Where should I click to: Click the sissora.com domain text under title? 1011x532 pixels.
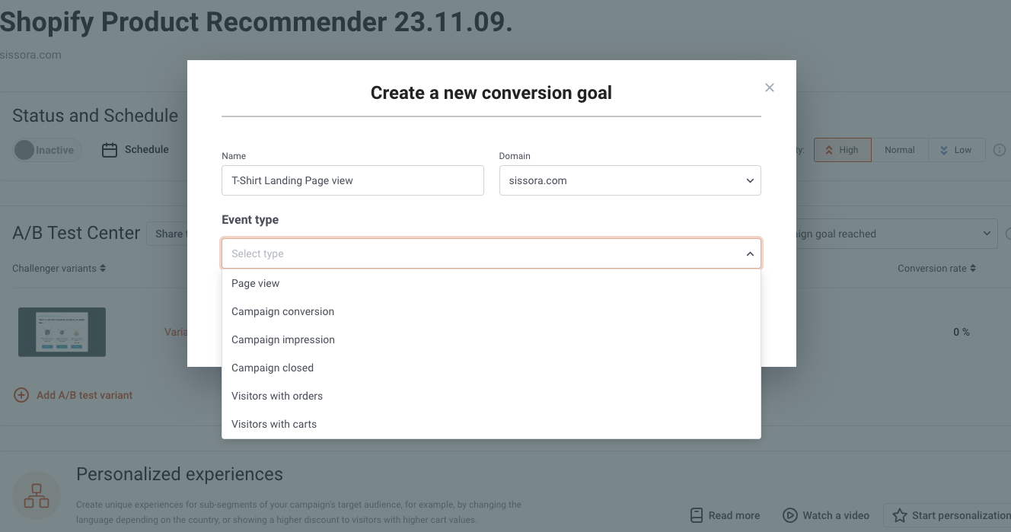[30, 55]
